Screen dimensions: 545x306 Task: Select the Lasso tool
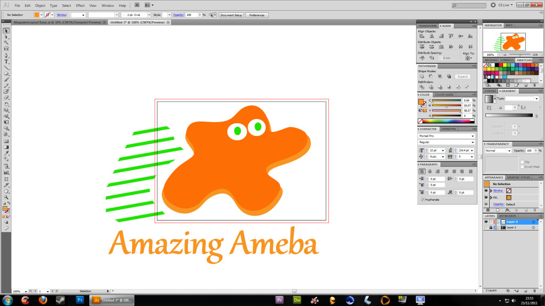[x=6, y=48]
